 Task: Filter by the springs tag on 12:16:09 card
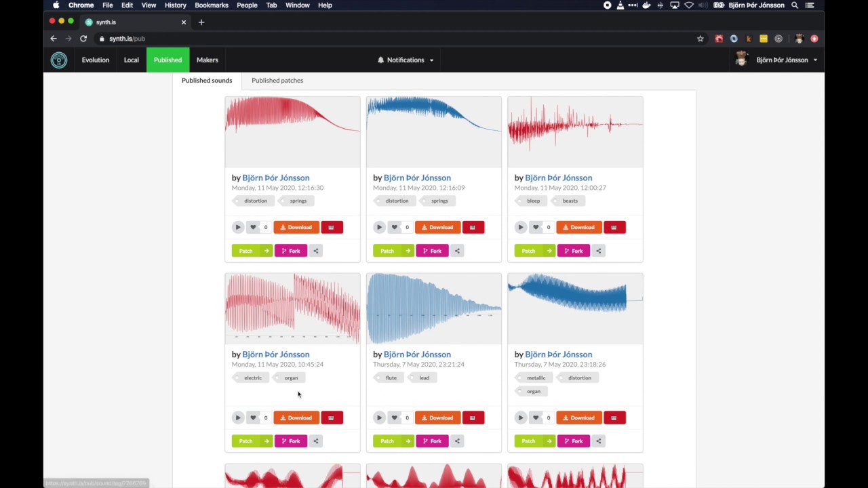coord(438,201)
